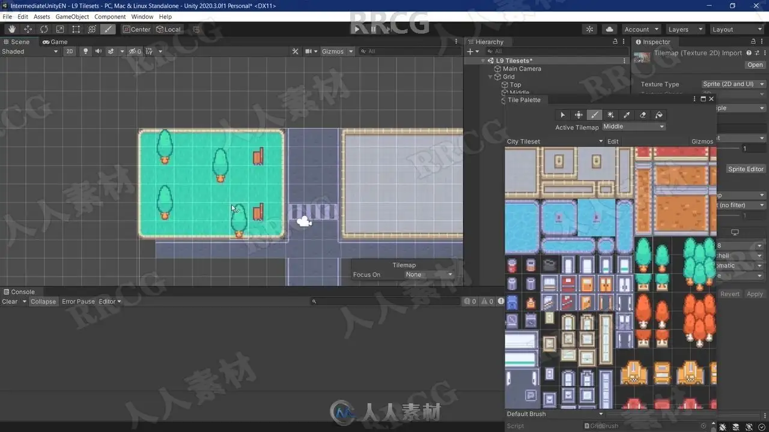Viewport: 769px width, 432px height.
Task: Toggle Collapse in the Console
Action: (x=43, y=301)
